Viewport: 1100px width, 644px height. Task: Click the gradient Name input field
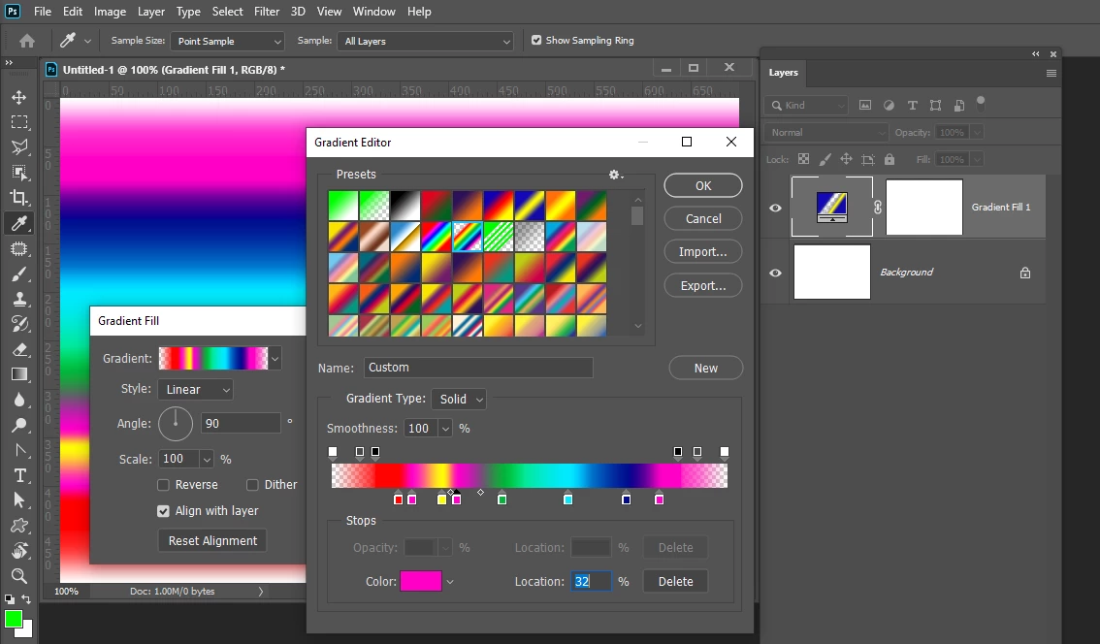[x=478, y=368]
